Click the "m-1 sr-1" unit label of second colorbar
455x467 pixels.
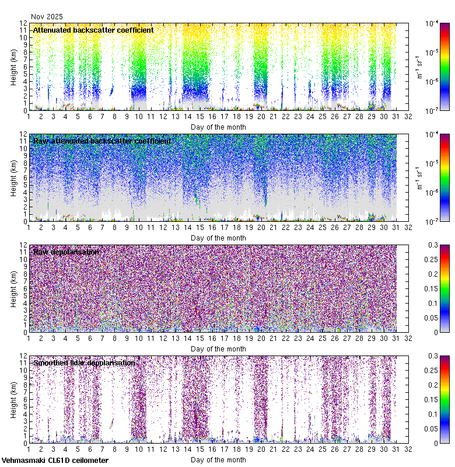point(419,177)
